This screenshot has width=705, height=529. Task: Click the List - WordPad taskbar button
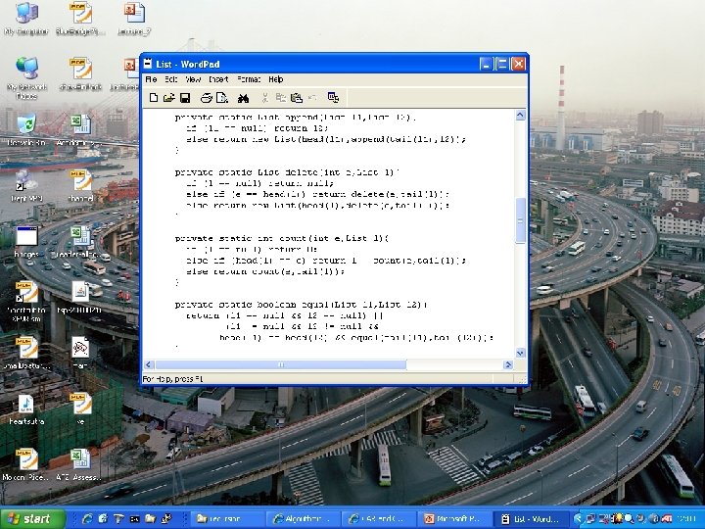[531, 519]
